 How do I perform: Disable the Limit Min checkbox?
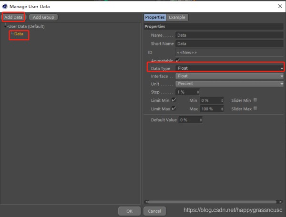click(174, 100)
